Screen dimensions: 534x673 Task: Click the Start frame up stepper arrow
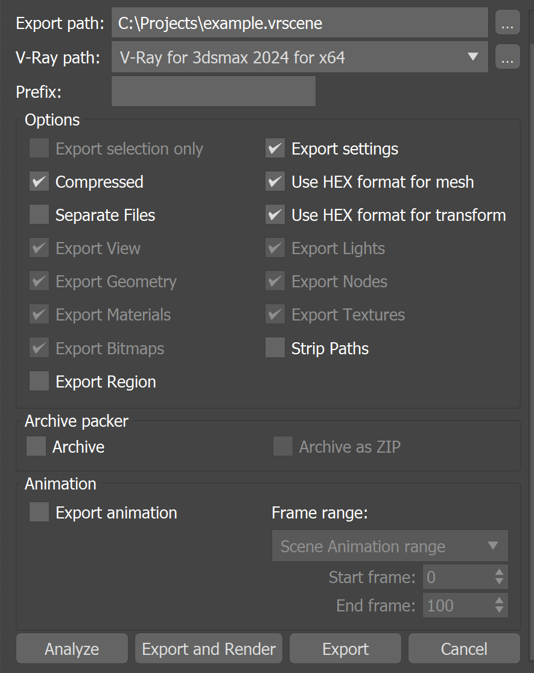click(499, 573)
